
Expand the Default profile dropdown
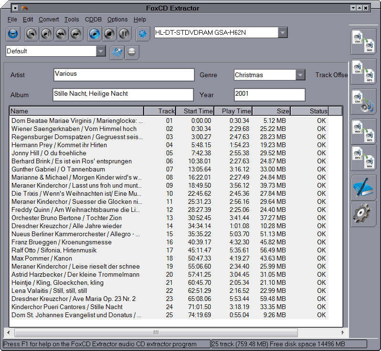point(101,51)
